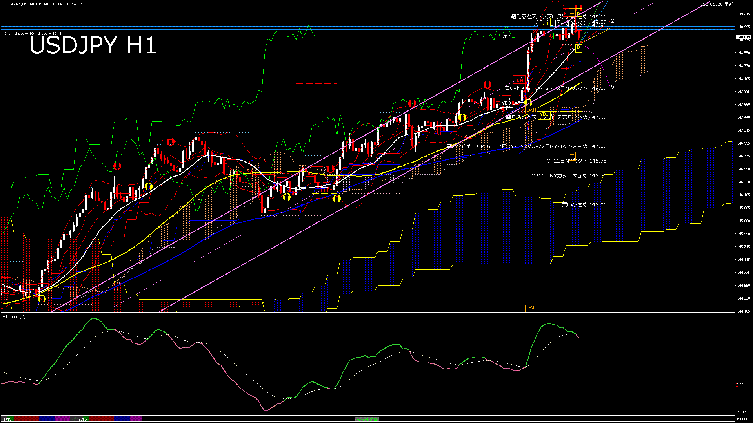
Task: Select the H1 macd (12) indicator label
Action: pos(14,316)
